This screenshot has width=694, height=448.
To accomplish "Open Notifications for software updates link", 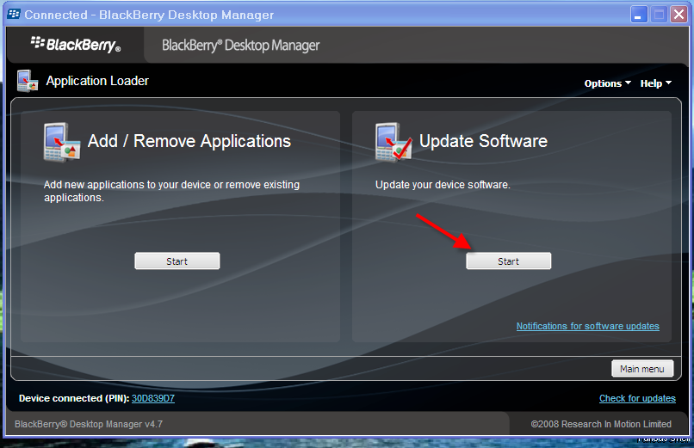I will pos(588,326).
